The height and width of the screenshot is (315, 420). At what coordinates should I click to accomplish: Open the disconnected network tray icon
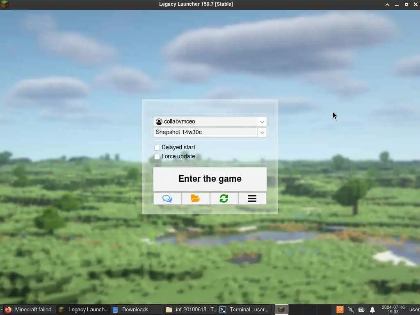pos(351,310)
